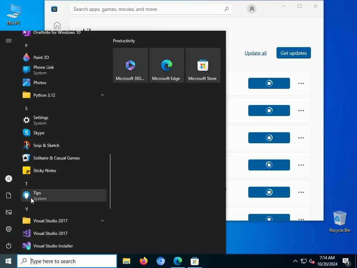Click the Microsoft Edge tile

(x=166, y=65)
